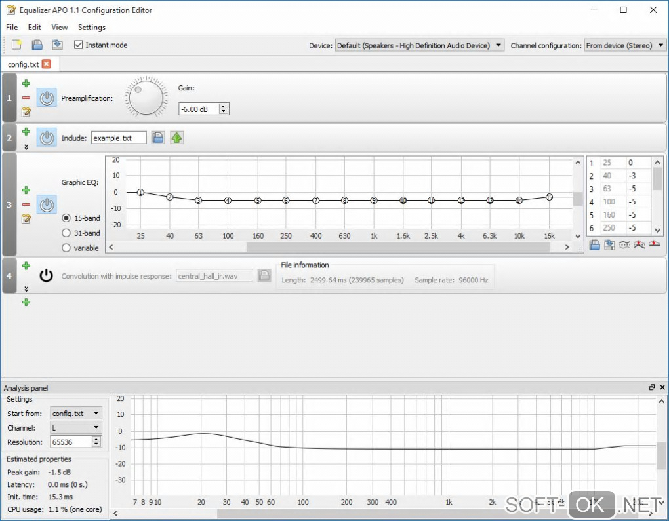This screenshot has height=521, width=669.
Task: Click the Resolution value field
Action: click(71, 442)
